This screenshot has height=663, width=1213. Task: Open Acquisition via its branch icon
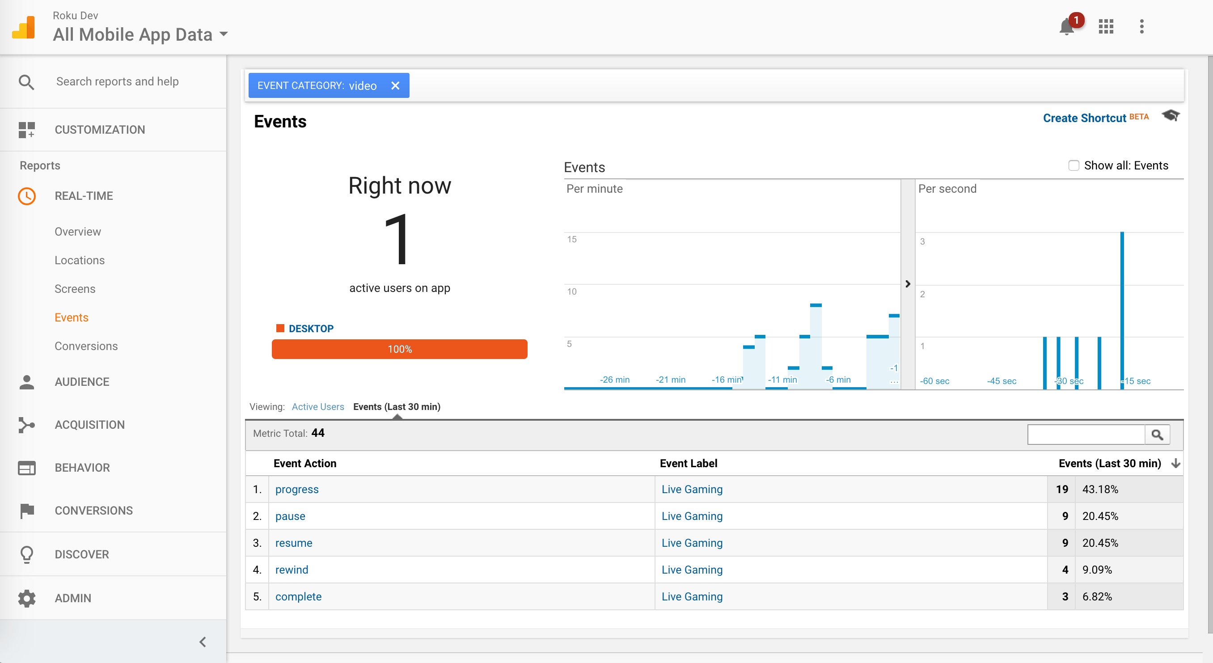point(27,425)
